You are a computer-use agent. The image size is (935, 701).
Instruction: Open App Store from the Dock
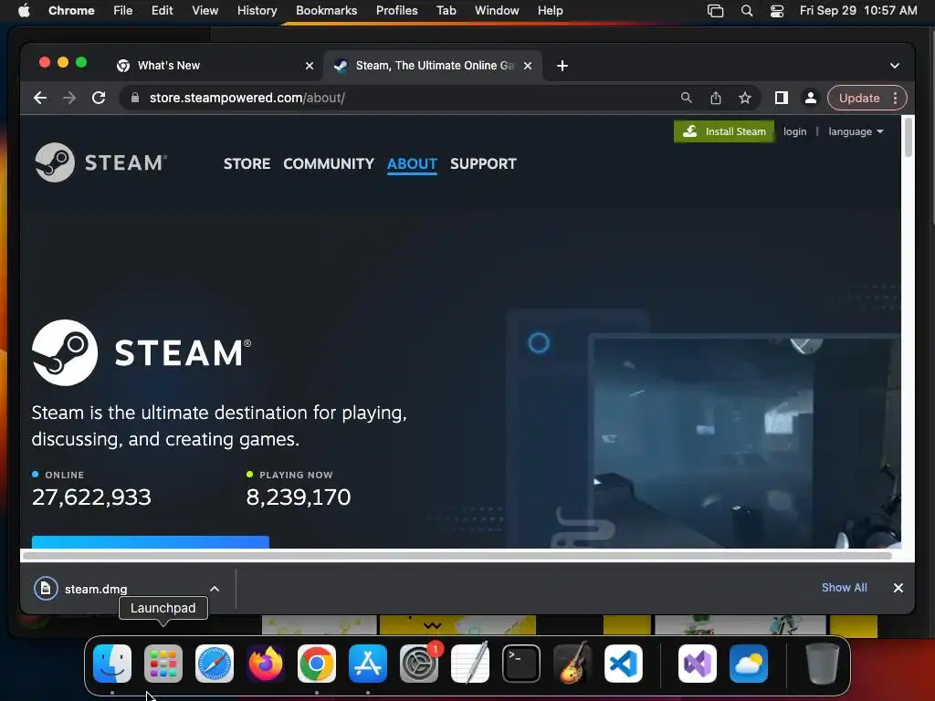[x=368, y=663]
